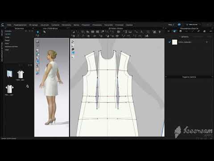This screenshot has width=214, height=161.
Task: Click the first tab icon in object browser row
Action: pyautogui.click(x=169, y=31)
